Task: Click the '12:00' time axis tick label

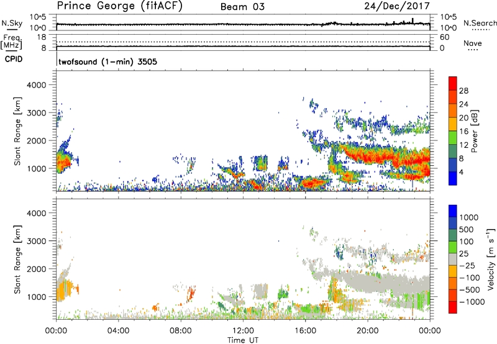Action: pos(243,331)
